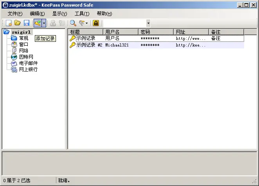
Task: Click the 用户名 cell in first entry
Action: coord(112,38)
